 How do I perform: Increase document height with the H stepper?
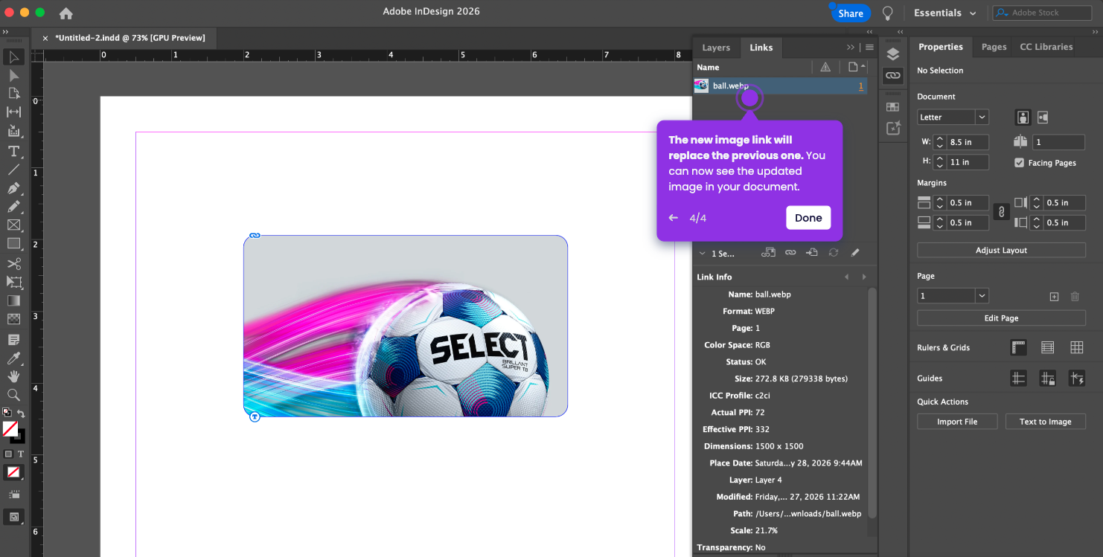click(940, 158)
